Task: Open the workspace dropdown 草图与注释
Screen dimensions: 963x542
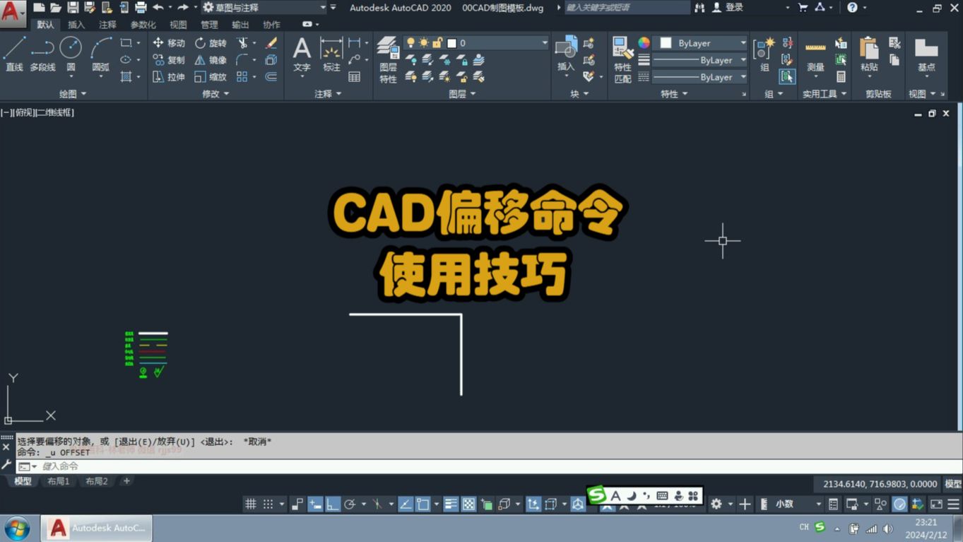Action: pos(264,7)
